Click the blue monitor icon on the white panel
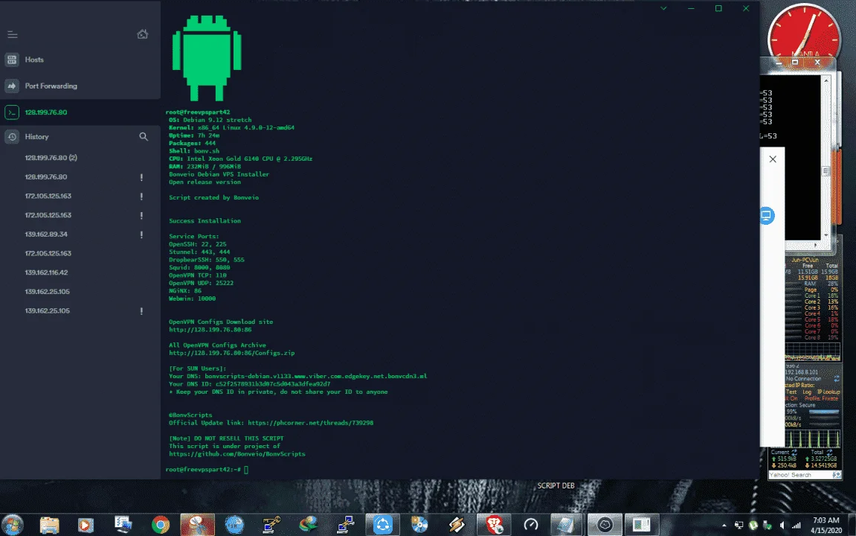Viewport: 856px width, 536px height. click(x=767, y=215)
